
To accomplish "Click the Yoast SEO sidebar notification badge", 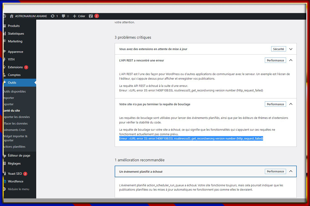I will (25, 174).
